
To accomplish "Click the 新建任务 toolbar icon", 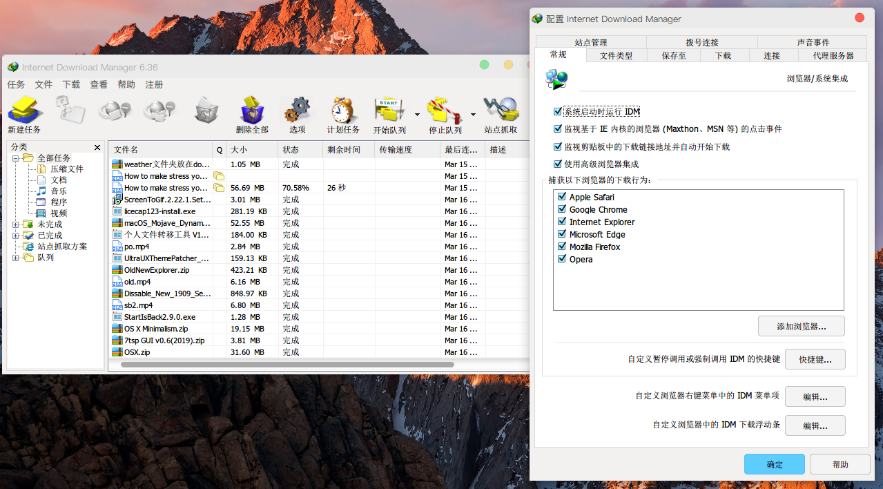I will pyautogui.click(x=25, y=111).
